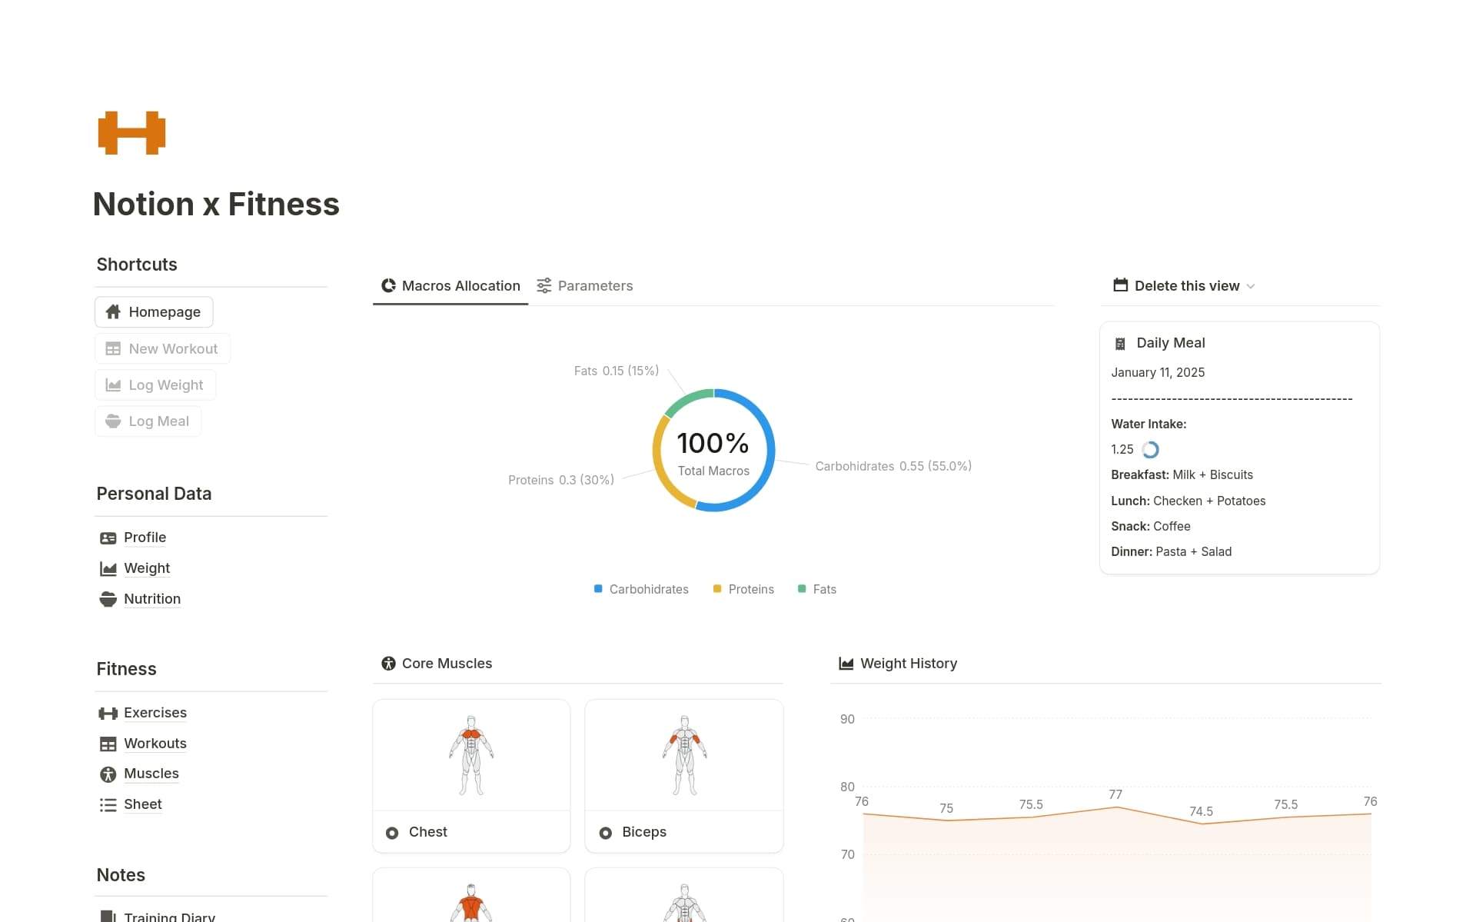Switch to the Parameters tab
Screen dimensions: 1476x922
point(584,286)
